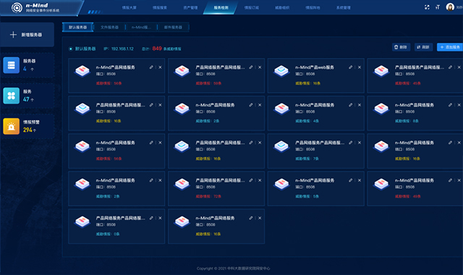Click the plus icon for 新增服务器
The width and height of the screenshot is (463, 275).
13,35
